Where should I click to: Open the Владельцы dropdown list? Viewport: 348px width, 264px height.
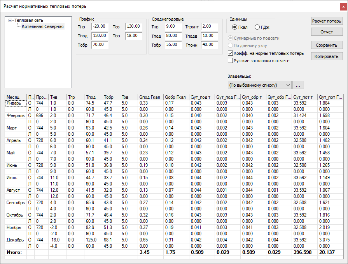coord(259,85)
